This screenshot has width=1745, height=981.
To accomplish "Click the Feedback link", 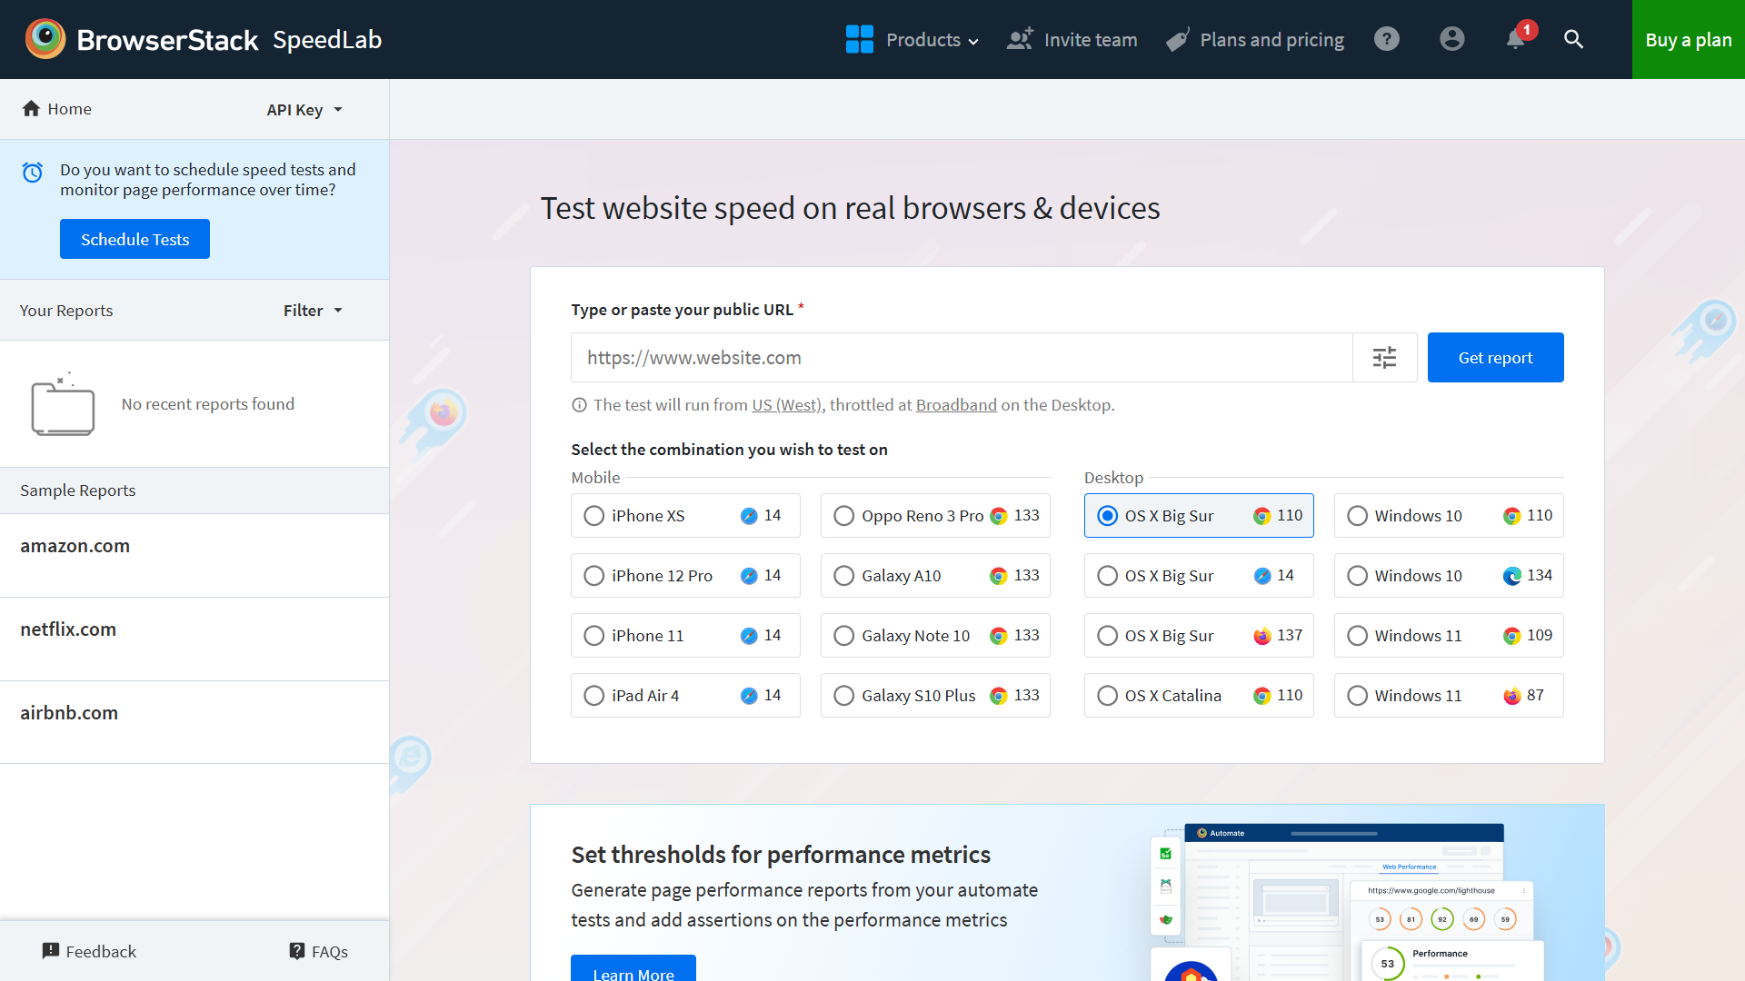I will click(x=89, y=951).
